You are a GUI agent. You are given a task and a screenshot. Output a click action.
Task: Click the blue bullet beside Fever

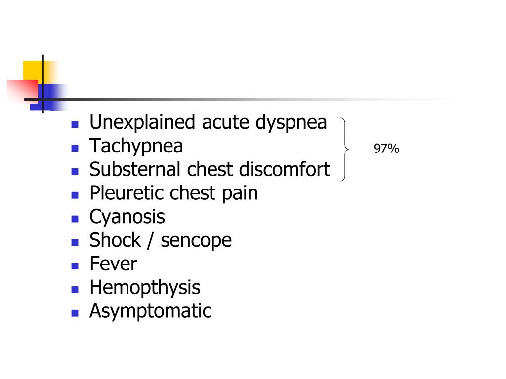click(x=75, y=266)
